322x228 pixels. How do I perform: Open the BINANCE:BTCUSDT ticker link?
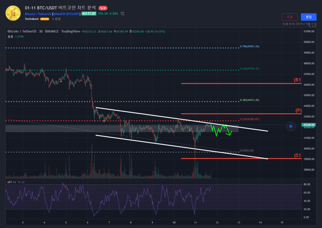coord(66,14)
